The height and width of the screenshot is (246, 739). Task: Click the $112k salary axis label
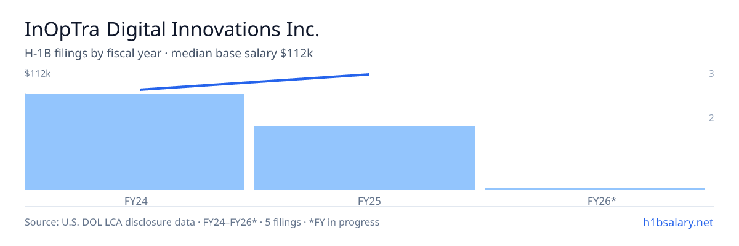pyautogui.click(x=38, y=74)
